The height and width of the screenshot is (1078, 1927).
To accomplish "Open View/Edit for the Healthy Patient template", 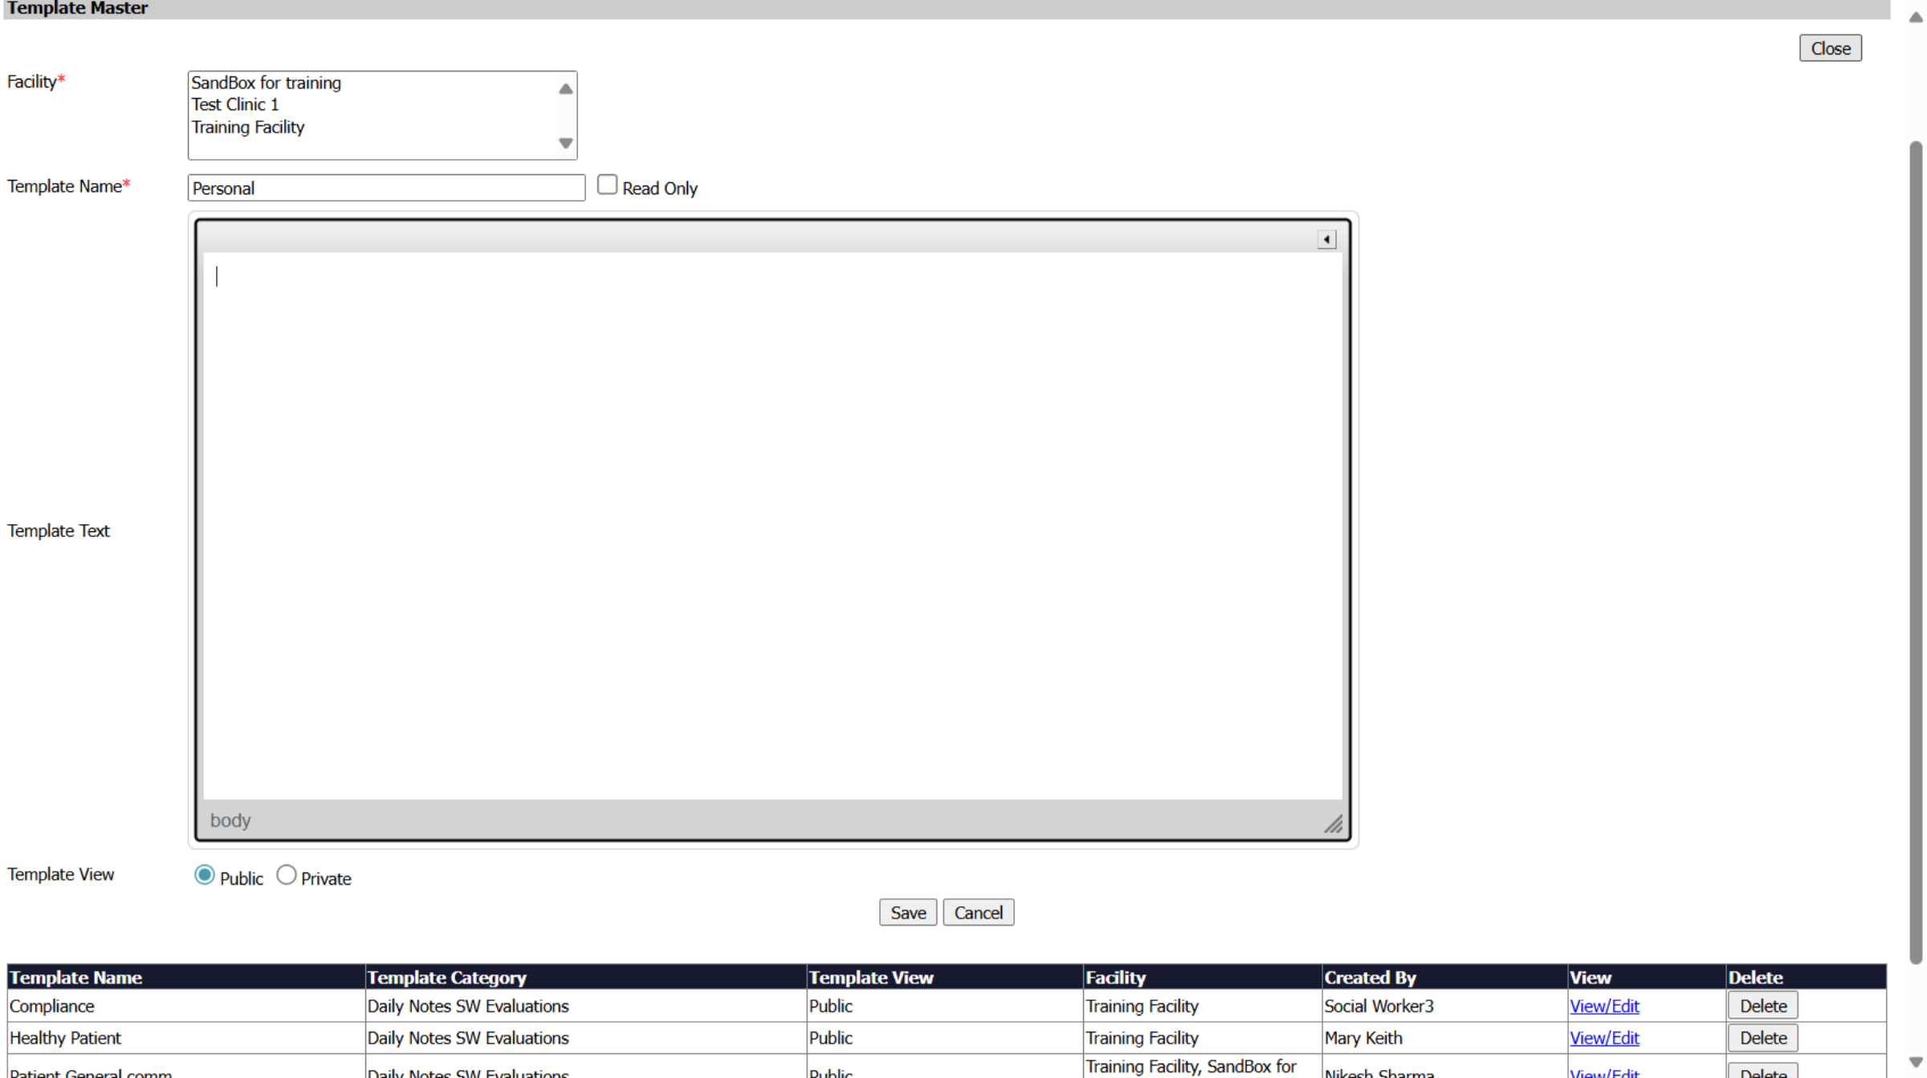I will 1604,1038.
